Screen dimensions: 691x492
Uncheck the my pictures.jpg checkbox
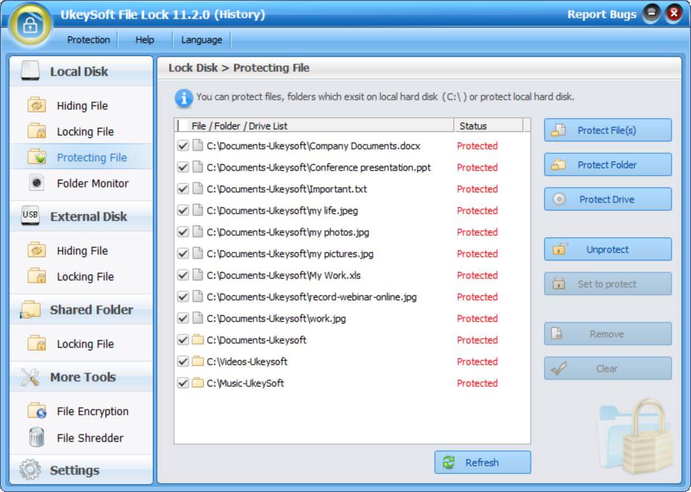[x=183, y=254]
